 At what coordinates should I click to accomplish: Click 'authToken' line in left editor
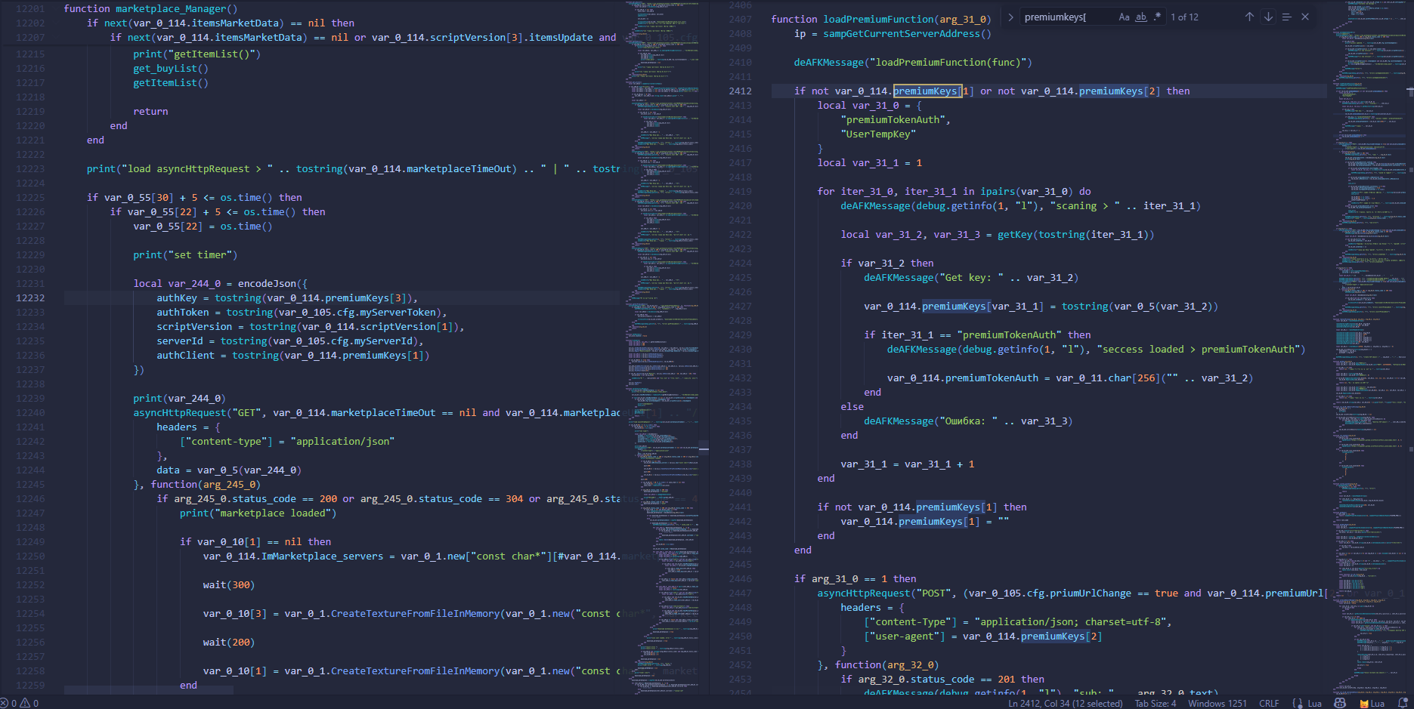[x=302, y=312]
